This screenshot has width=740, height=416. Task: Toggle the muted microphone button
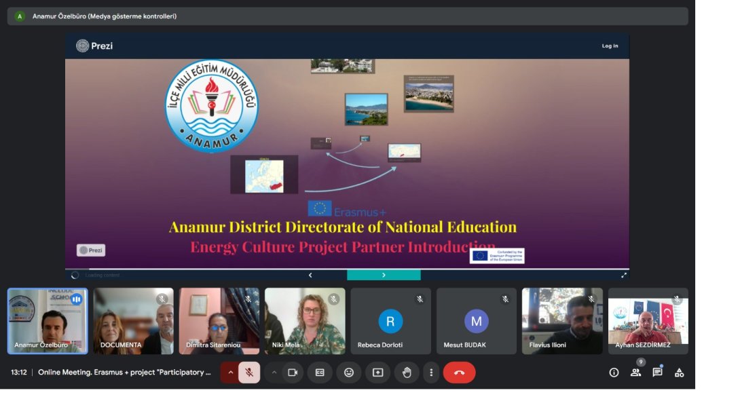tap(249, 373)
